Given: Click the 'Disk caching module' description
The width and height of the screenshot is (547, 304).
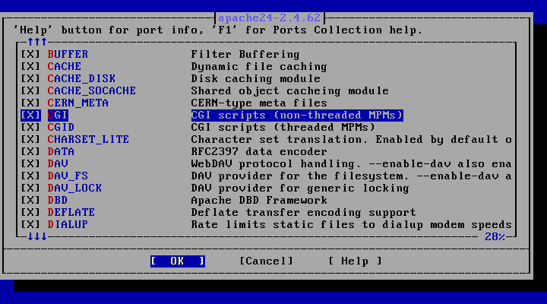Looking at the screenshot, I should (x=256, y=79).
